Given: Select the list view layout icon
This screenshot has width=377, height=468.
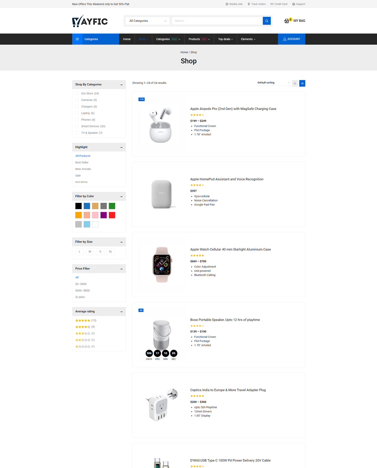Looking at the screenshot, I should (x=302, y=83).
